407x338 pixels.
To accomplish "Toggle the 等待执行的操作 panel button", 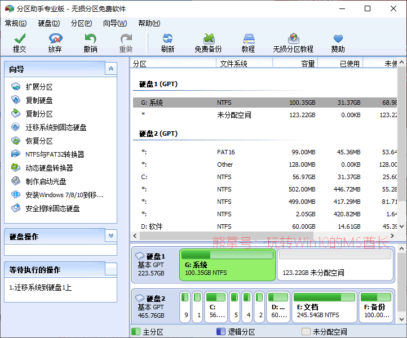I will (x=111, y=269).
